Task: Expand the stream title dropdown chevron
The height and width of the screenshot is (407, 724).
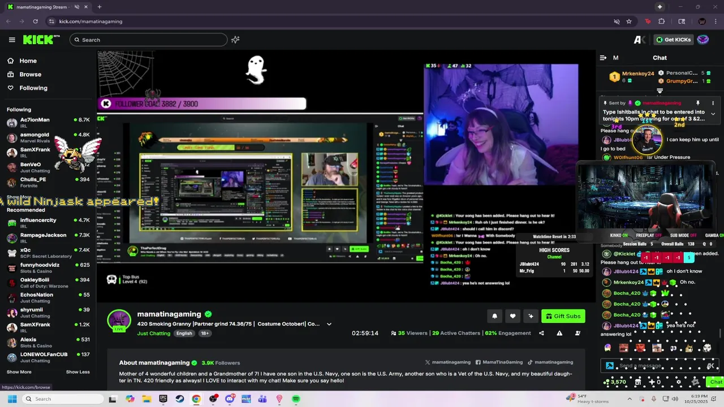Action: point(329,324)
